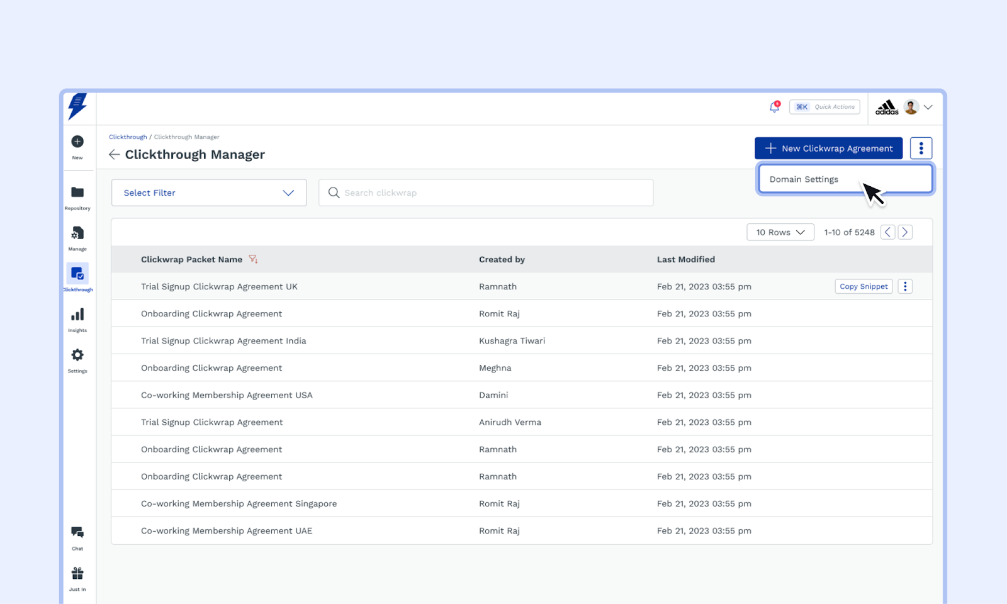The height and width of the screenshot is (604, 1007).
Task: Open the notifications bell
Action: (774, 107)
